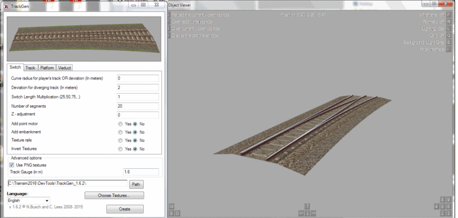Click the up arrow navigation icon

[307, 207]
